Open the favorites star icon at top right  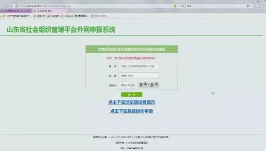(x=262, y=6)
